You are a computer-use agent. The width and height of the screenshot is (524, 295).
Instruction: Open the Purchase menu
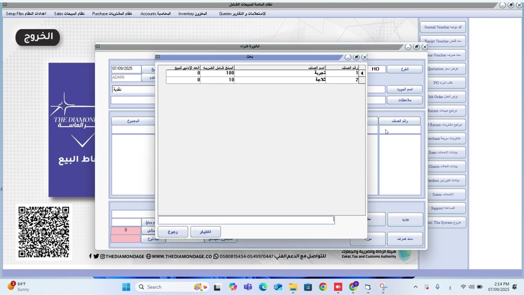112,14
